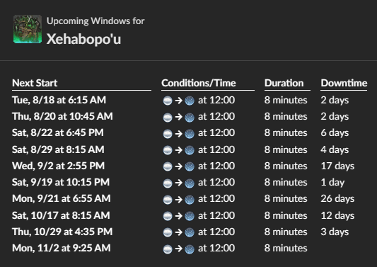This screenshot has height=267, width=377.
Task: Click the Next Start column header
Action: pyautogui.click(x=35, y=83)
